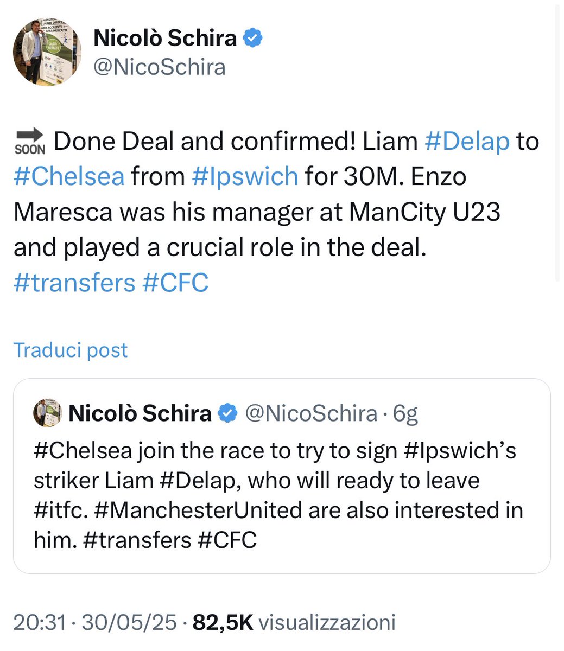Click the SOON arrow emoji in the tweet
Screen dimensions: 564x651
tap(30, 142)
